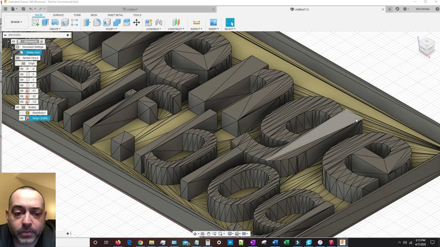Open the SELECT dropdown menu
This screenshot has width=440, height=247.
click(230, 29)
